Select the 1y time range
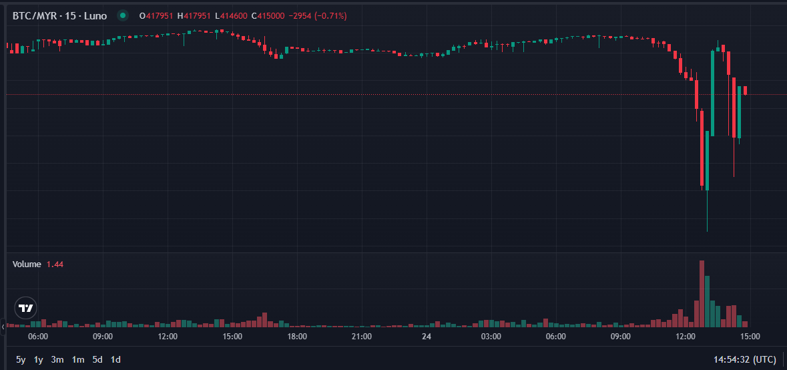Viewport: 787px width, 370px height. [x=39, y=360]
